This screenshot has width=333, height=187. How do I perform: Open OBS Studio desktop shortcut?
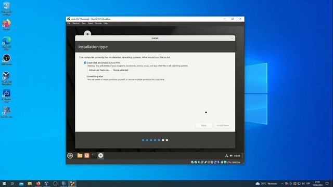pos(6,60)
